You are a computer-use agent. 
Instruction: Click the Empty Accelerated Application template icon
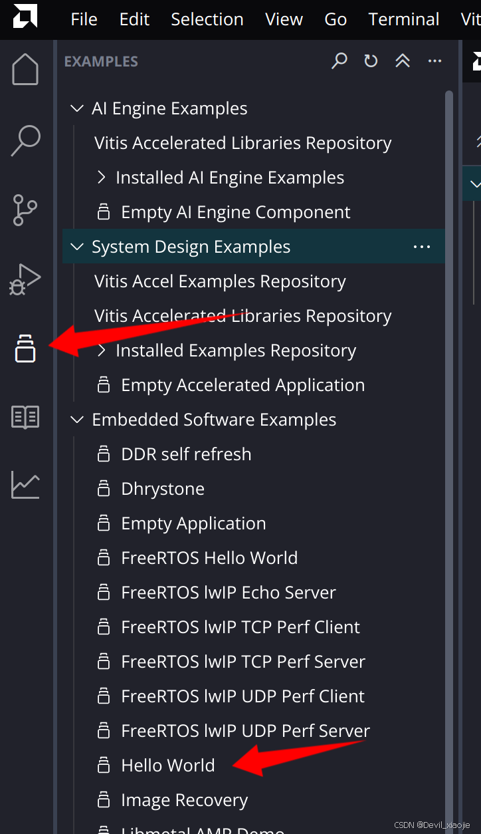pyautogui.click(x=104, y=385)
